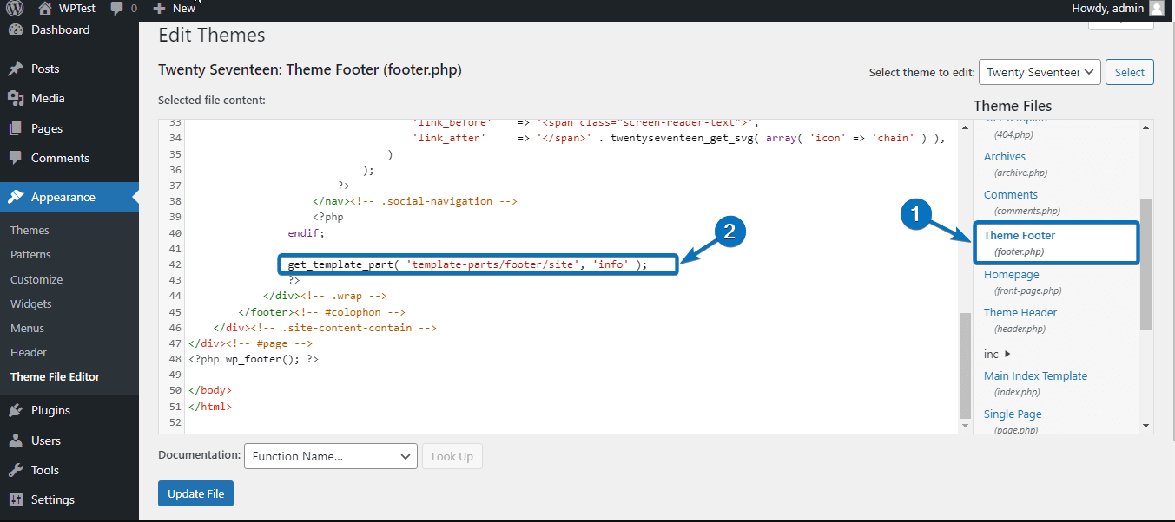
Task: Open the Homepage theme file
Action: [x=1012, y=274]
